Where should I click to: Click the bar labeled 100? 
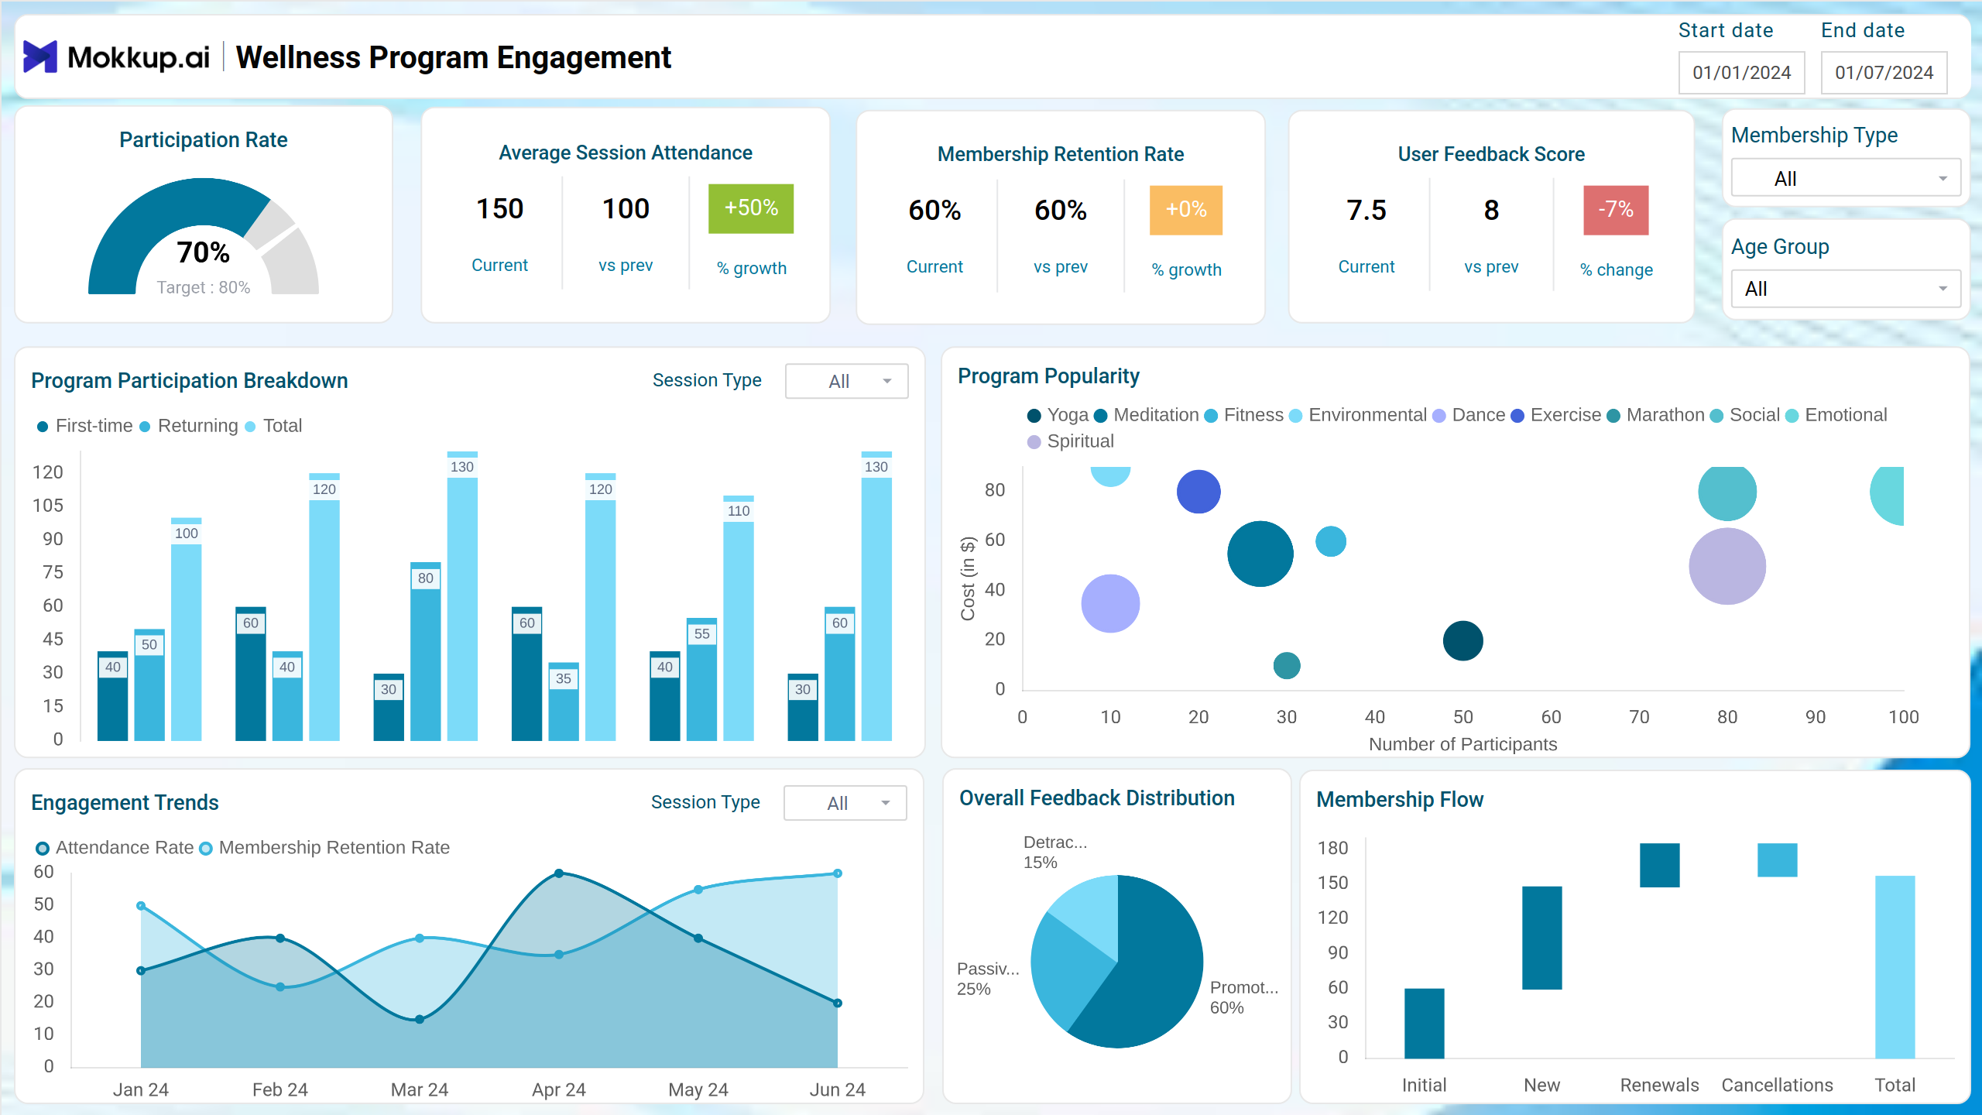pyautogui.click(x=187, y=630)
